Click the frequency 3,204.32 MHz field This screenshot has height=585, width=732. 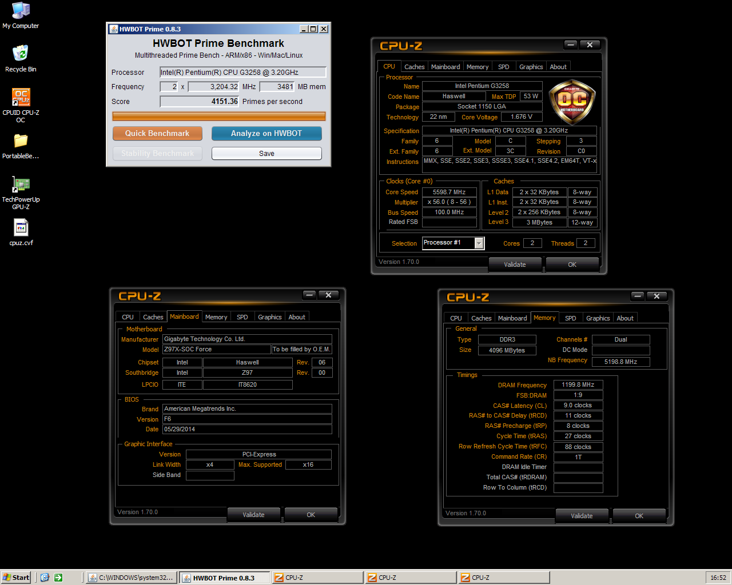[213, 87]
